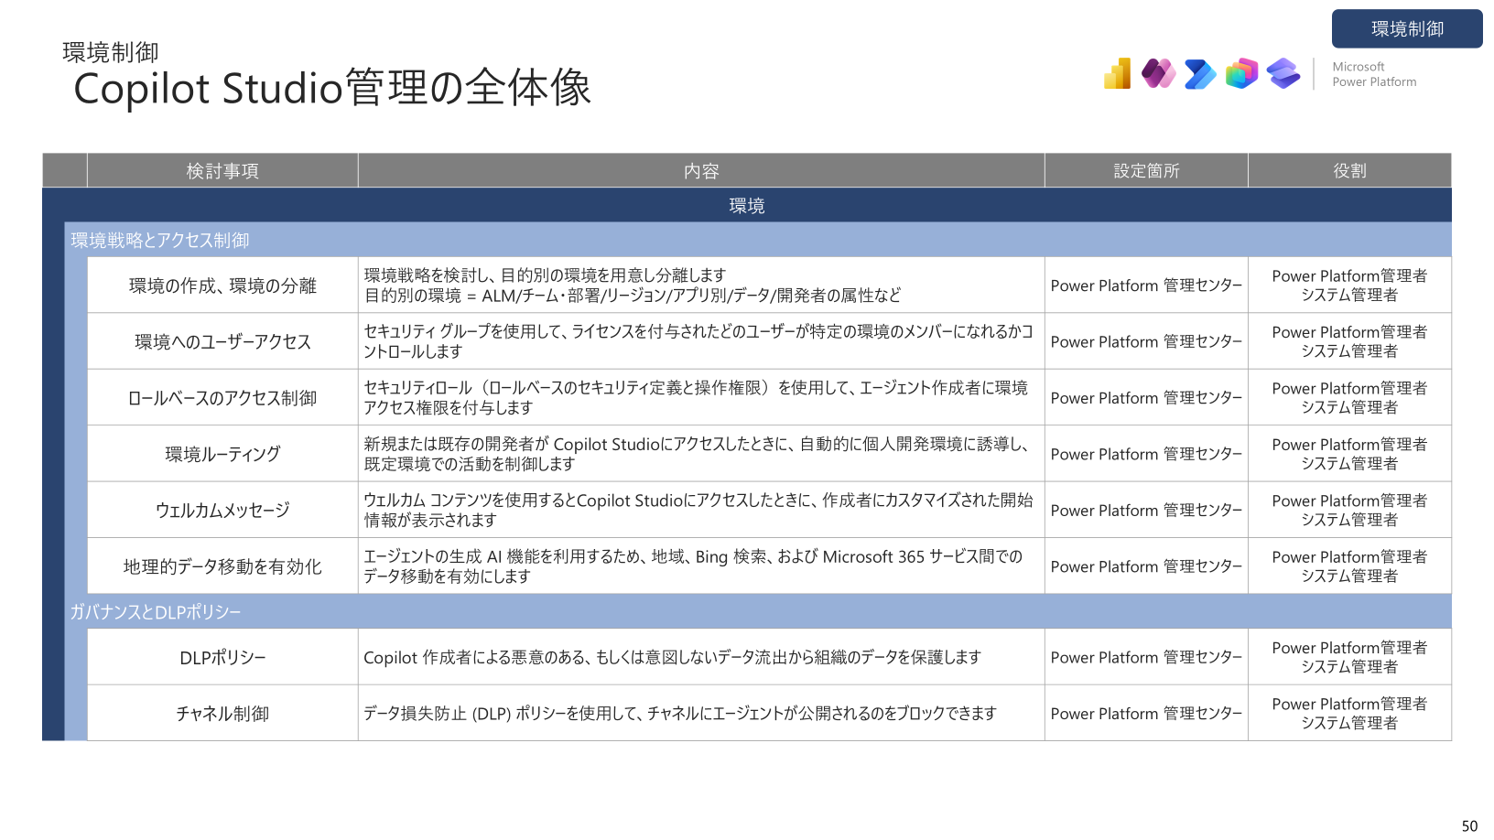
Task: Click the 役割 cell in 環境へのユーザーアクセス row
Action: click(1349, 341)
